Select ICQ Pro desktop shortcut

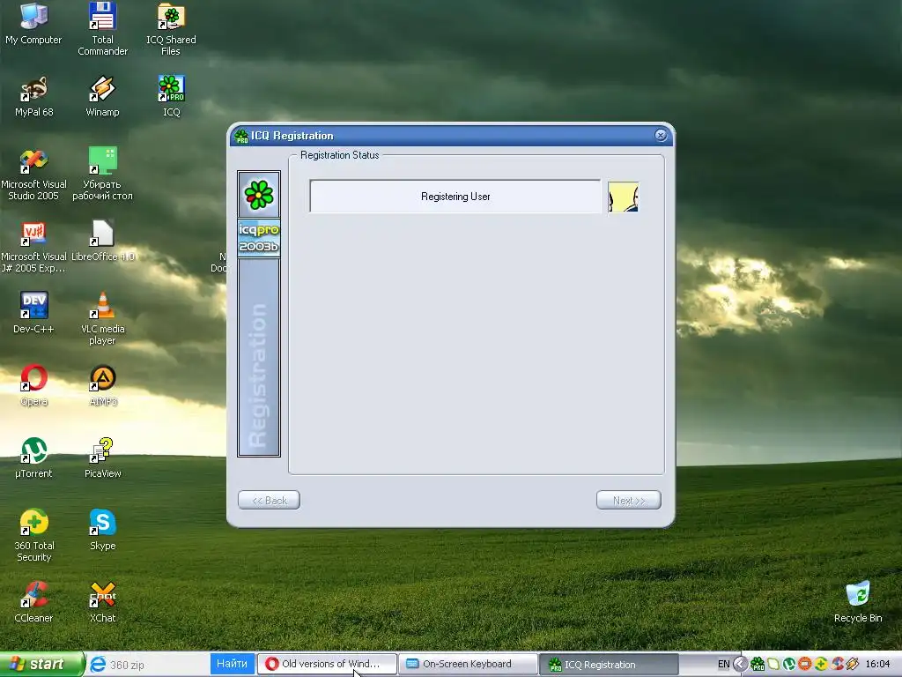(x=171, y=97)
